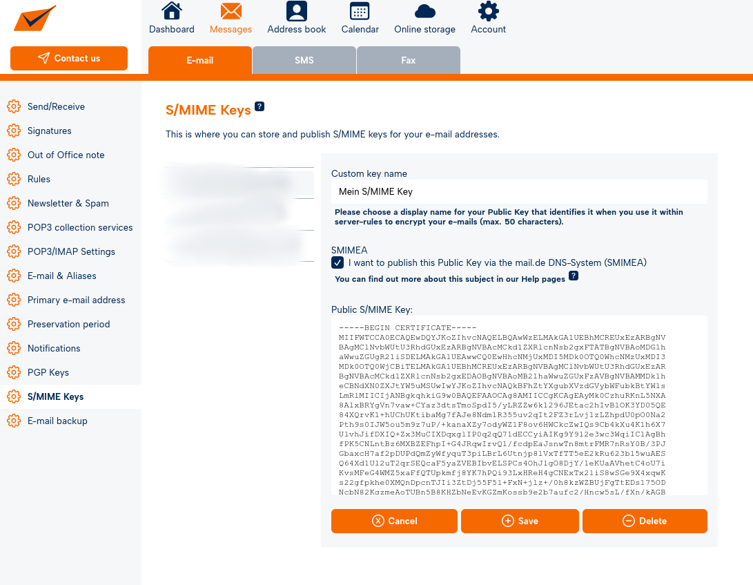Switch to the SMS tab
Screen dimensions: 753x585
(x=304, y=60)
